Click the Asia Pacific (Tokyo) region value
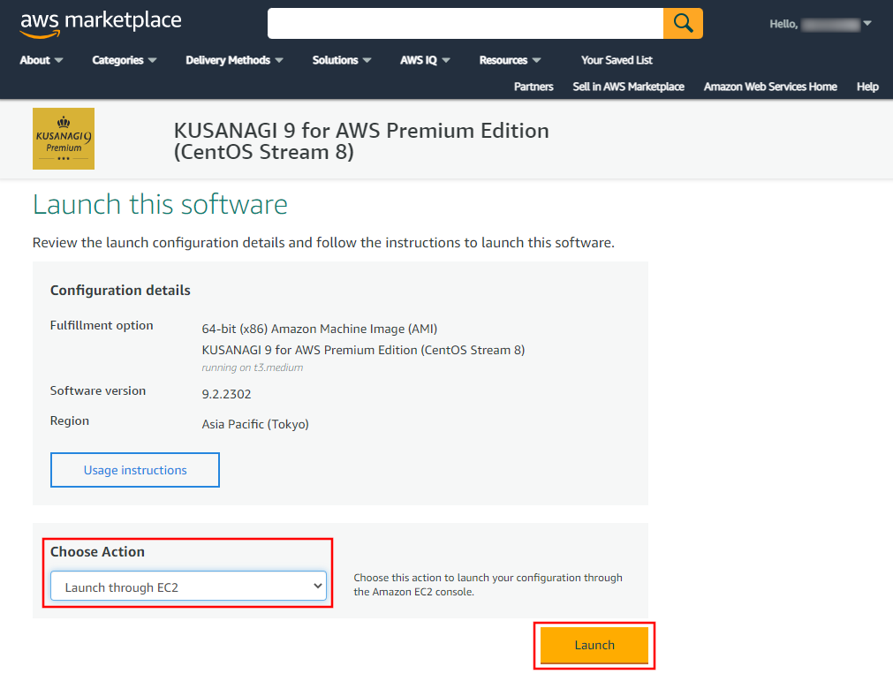Viewport: 893px width, 674px height. coord(255,425)
